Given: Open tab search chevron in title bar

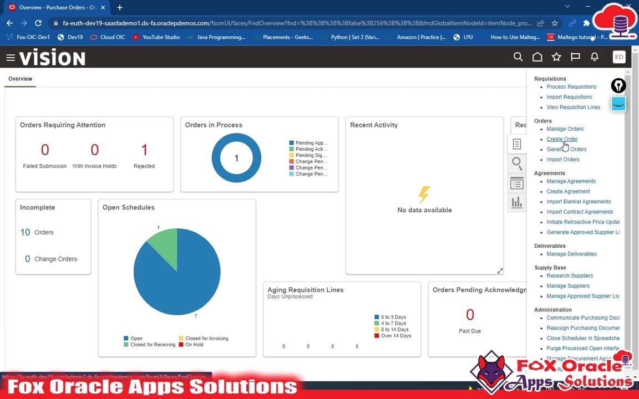Looking at the screenshot, I should click(567, 7).
